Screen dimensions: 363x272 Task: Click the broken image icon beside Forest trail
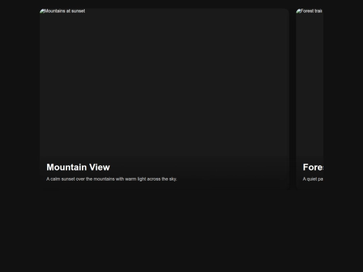coord(298,11)
